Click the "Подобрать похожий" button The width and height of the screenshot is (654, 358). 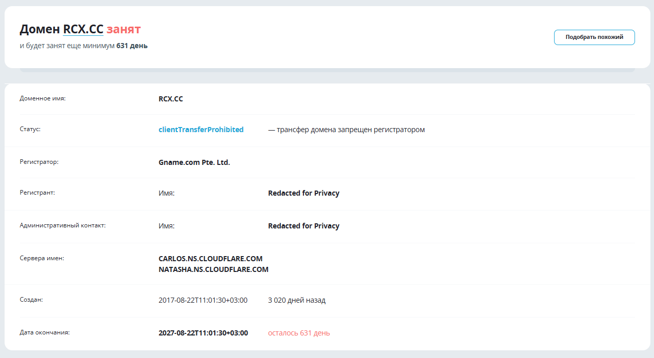pos(594,37)
